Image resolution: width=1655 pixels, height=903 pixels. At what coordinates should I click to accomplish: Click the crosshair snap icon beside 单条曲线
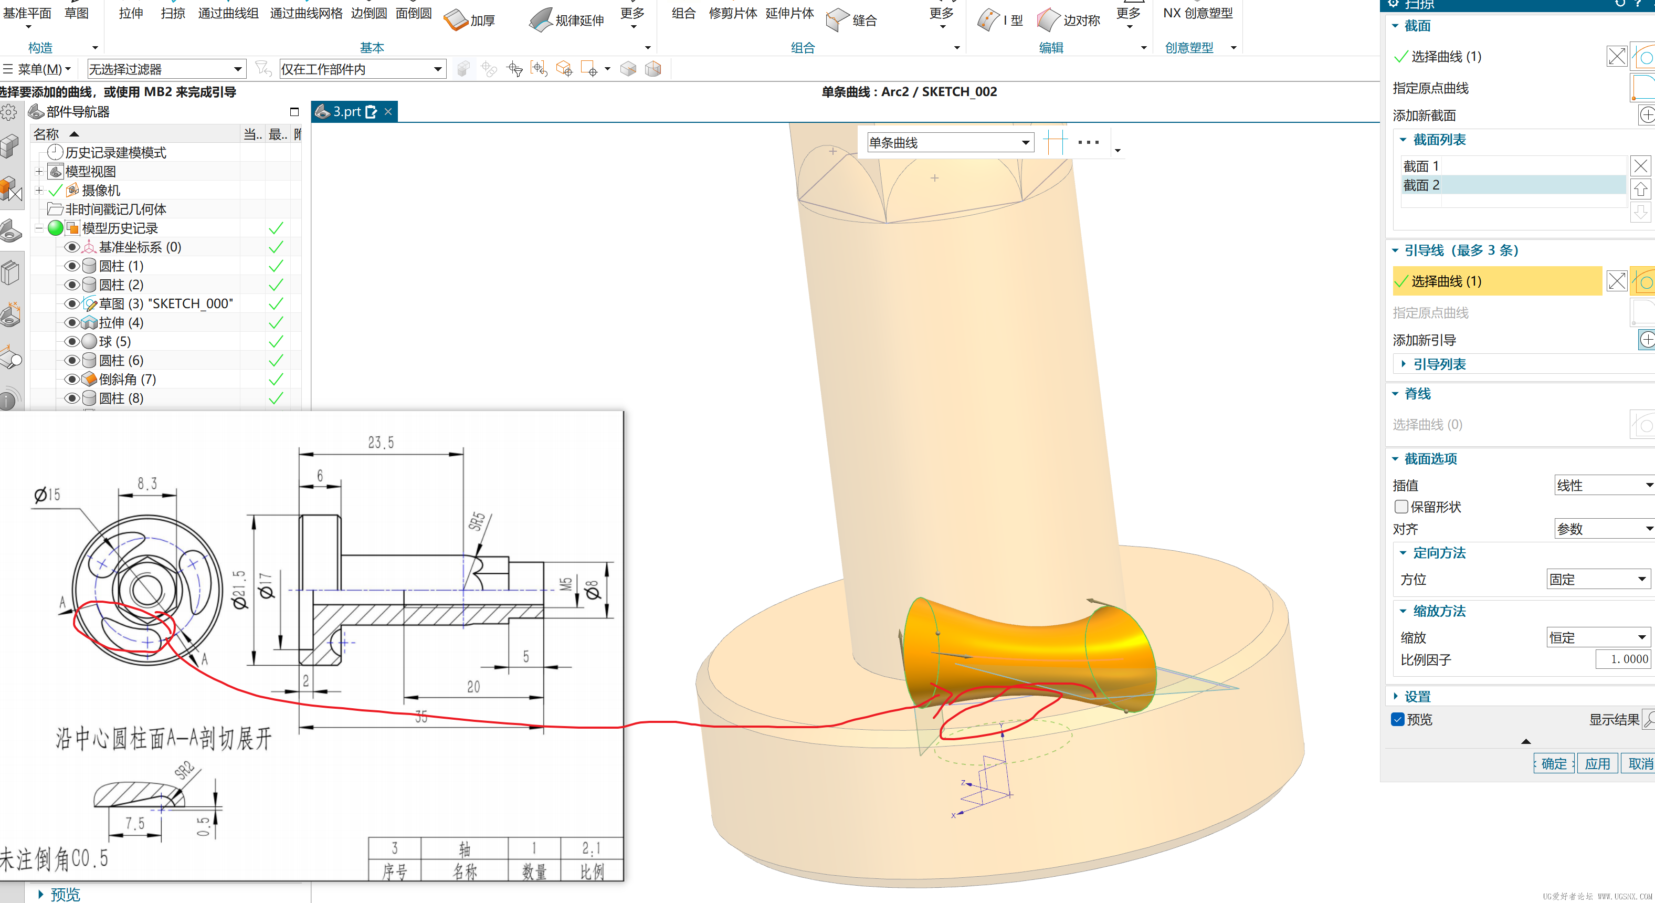[1055, 142]
